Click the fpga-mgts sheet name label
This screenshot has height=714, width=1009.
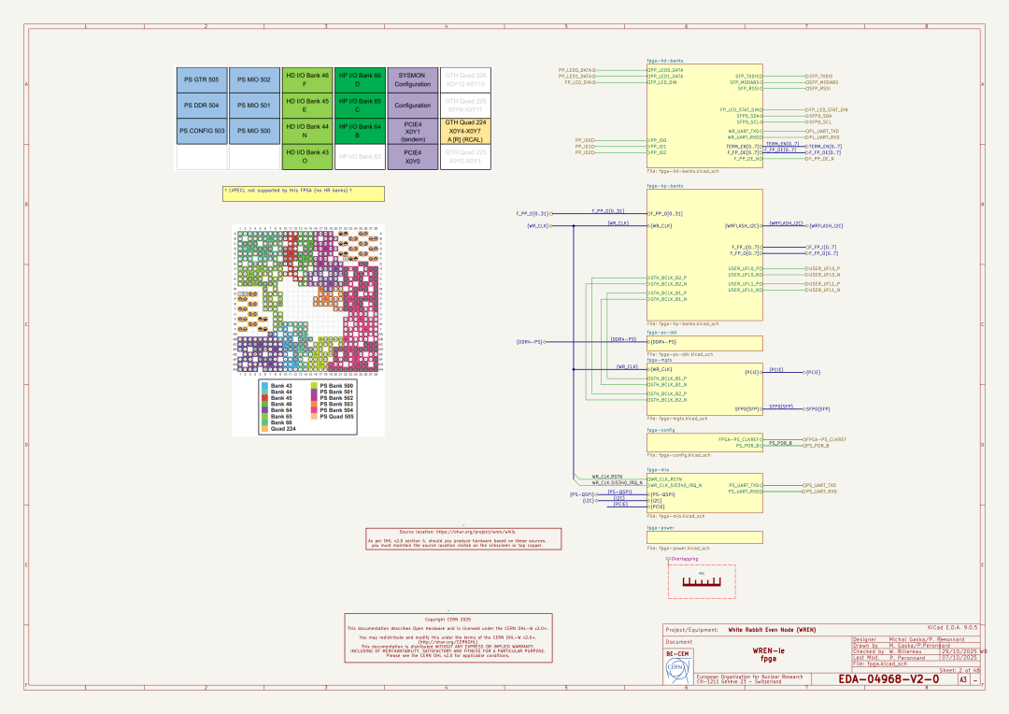pos(659,360)
